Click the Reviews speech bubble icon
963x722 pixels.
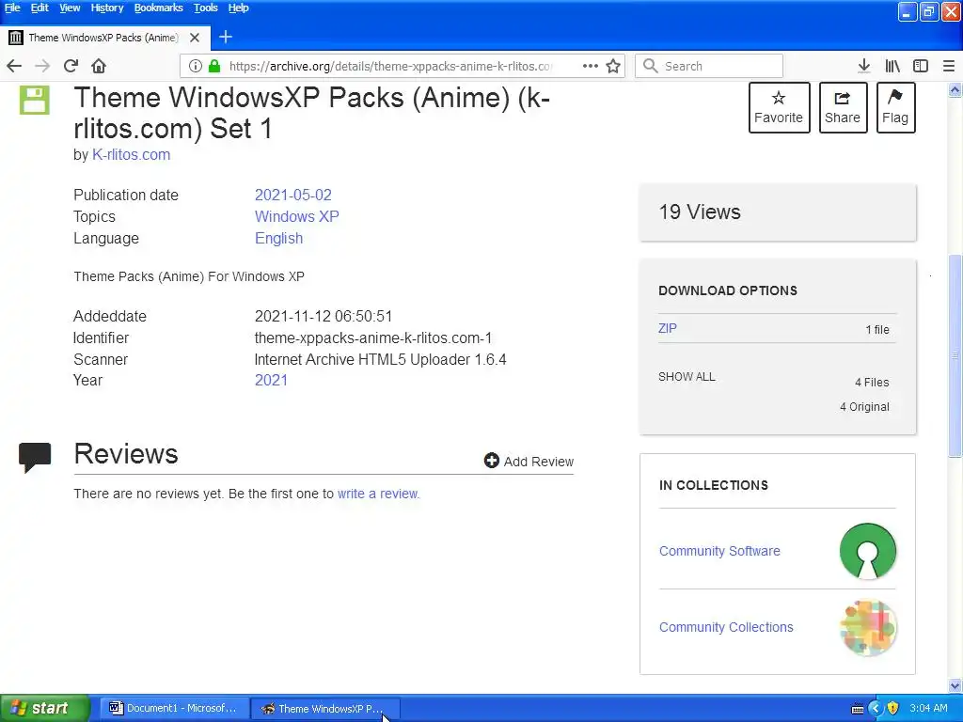[x=35, y=458]
